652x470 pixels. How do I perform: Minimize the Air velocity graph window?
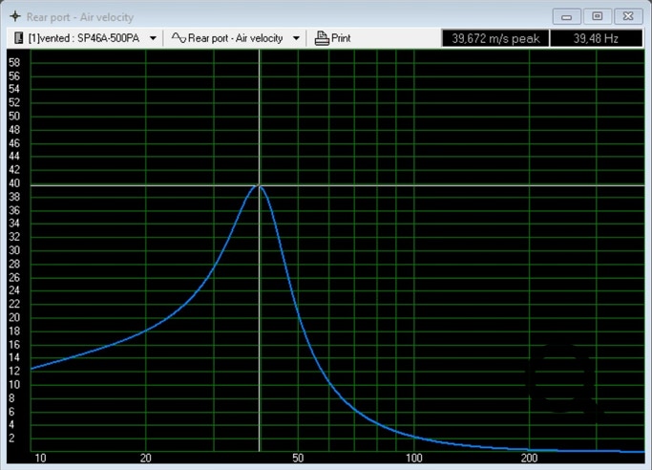coord(567,16)
